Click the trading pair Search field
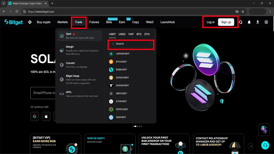Image resolution: width=274 pixels, height=154 pixels. [131, 44]
